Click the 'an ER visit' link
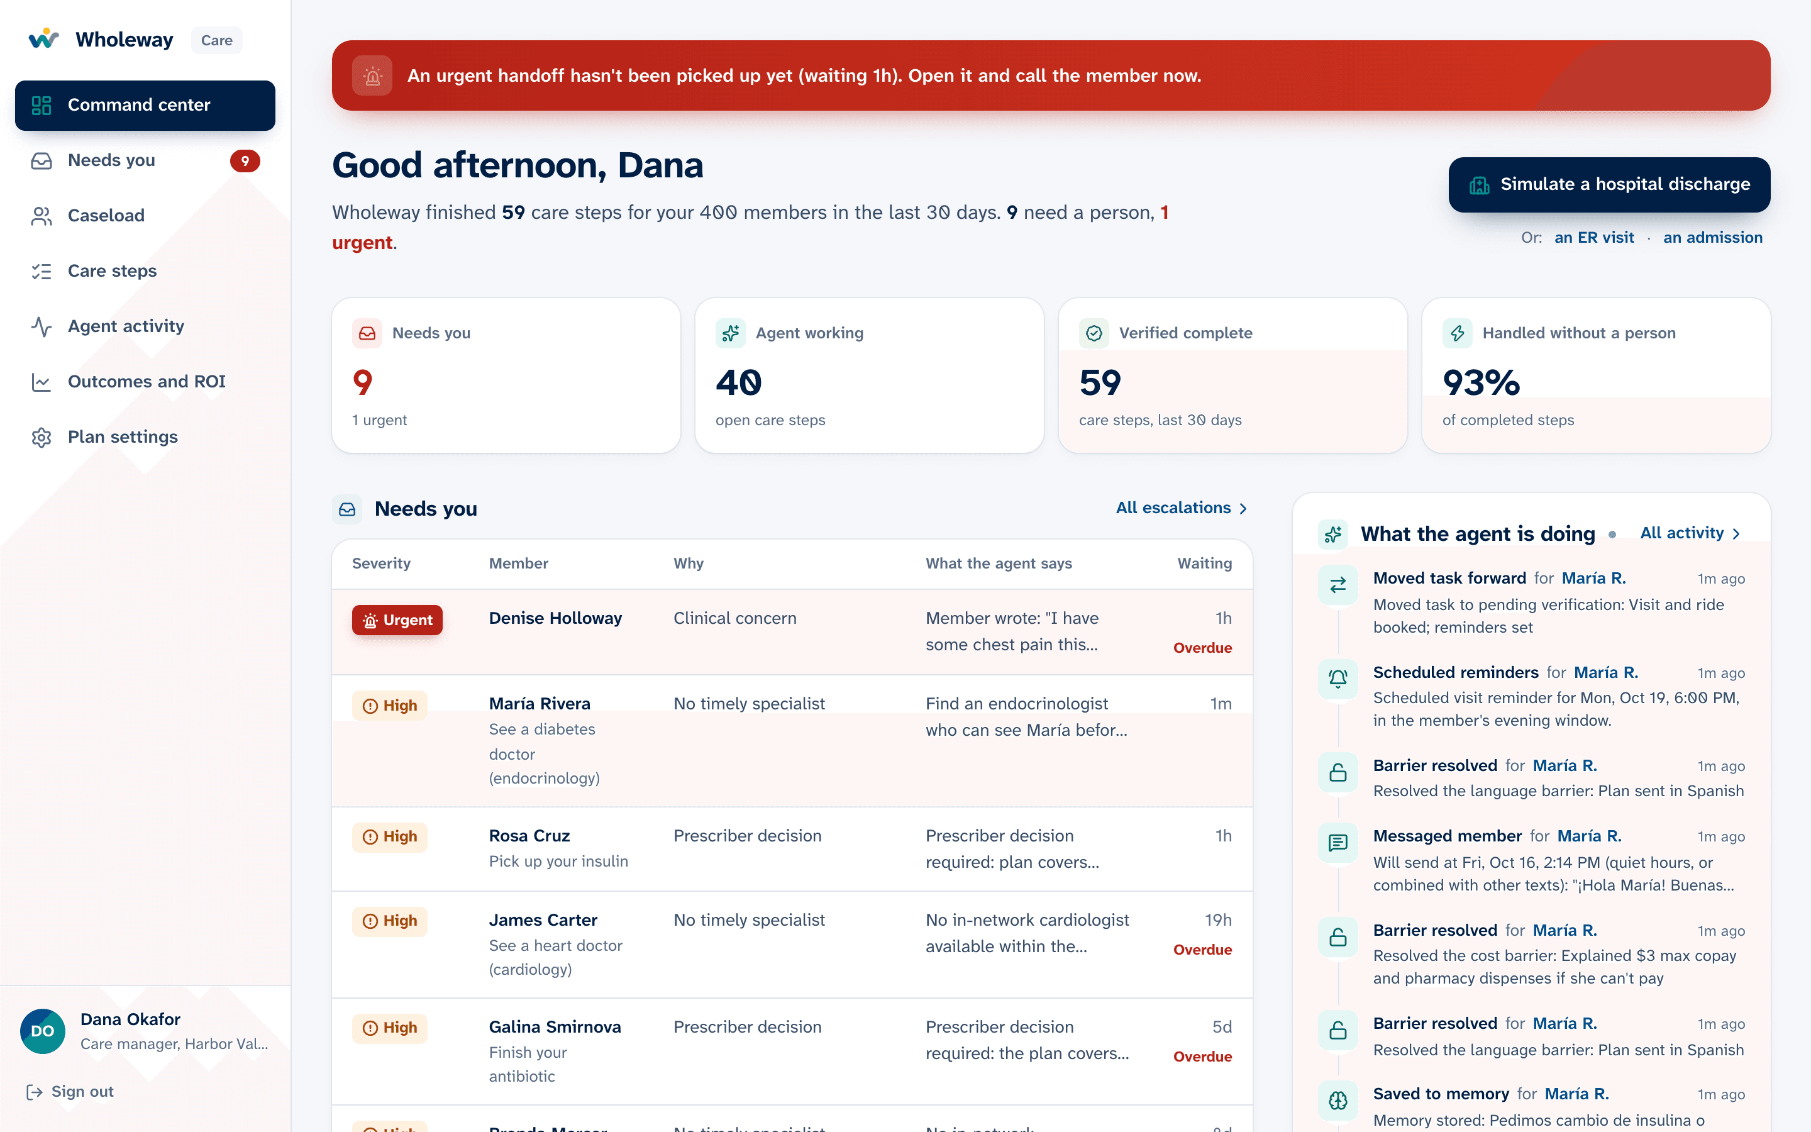This screenshot has height=1132, width=1811. pyautogui.click(x=1594, y=237)
